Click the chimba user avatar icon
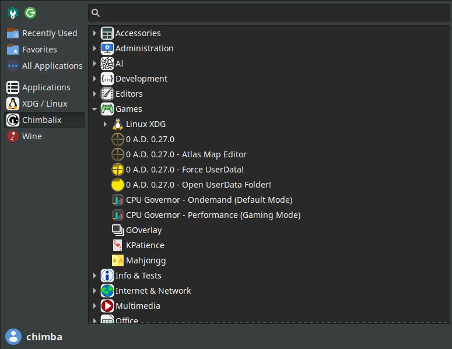This screenshot has height=349, width=452. pyautogui.click(x=13, y=337)
